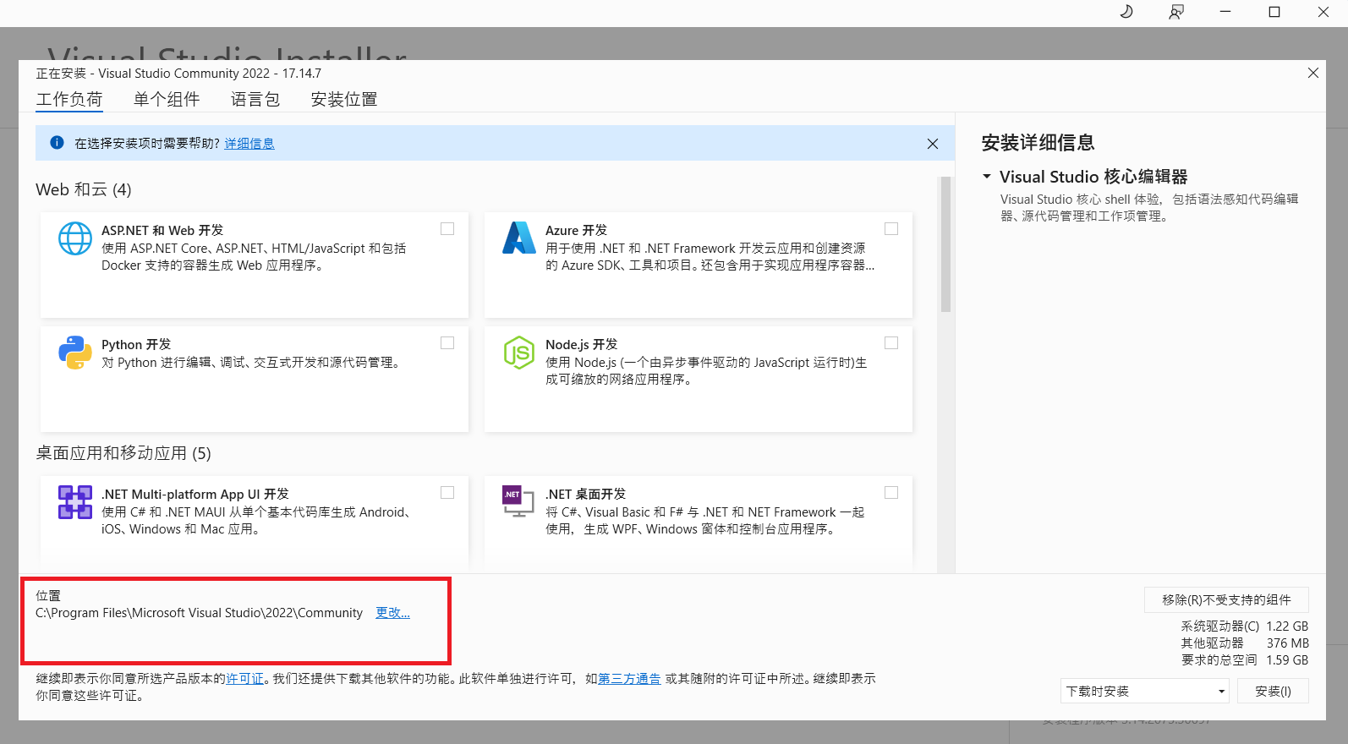Check the .NET Multi-platform App UI checkbox

point(447,493)
